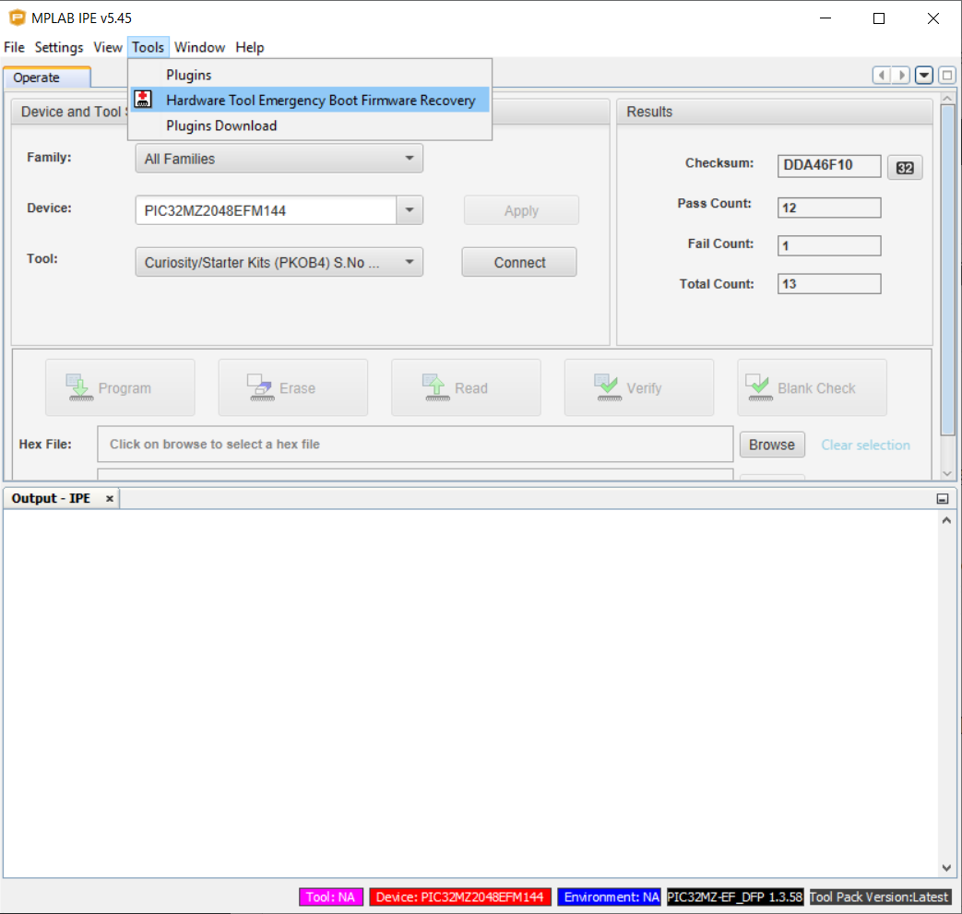The image size is (962, 914).
Task: Click the Operate panel vertical scrollbar
Action: click(x=947, y=270)
